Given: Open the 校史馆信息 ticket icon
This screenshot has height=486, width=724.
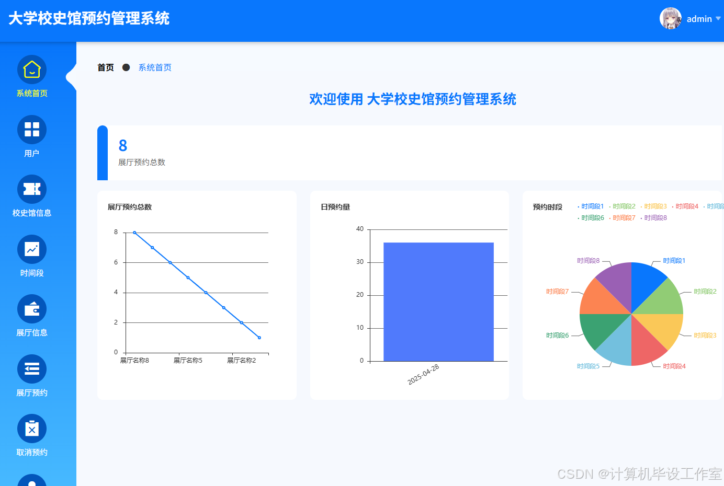Looking at the screenshot, I should (x=32, y=189).
